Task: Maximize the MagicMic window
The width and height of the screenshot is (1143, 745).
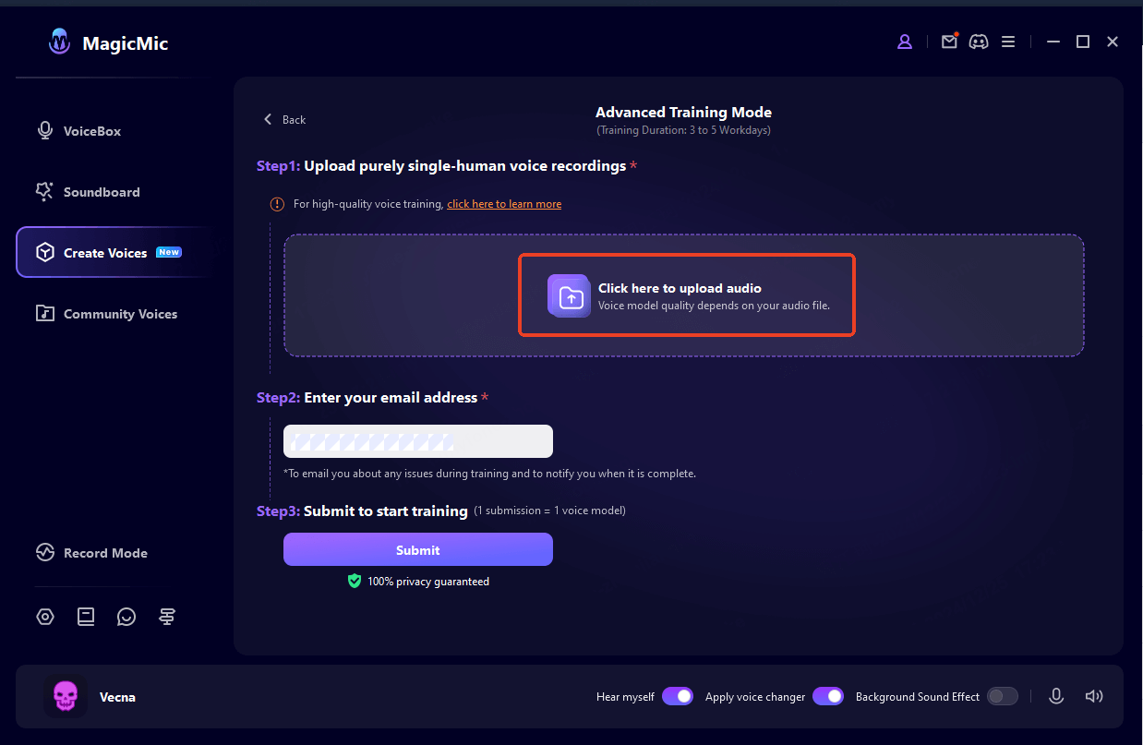Action: pos(1083,42)
